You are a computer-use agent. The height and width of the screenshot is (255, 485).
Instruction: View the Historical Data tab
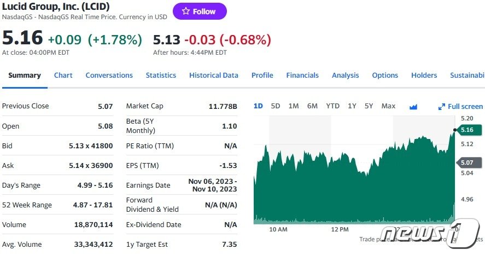coord(214,76)
